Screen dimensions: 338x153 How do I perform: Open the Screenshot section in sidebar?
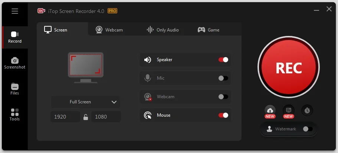15,63
